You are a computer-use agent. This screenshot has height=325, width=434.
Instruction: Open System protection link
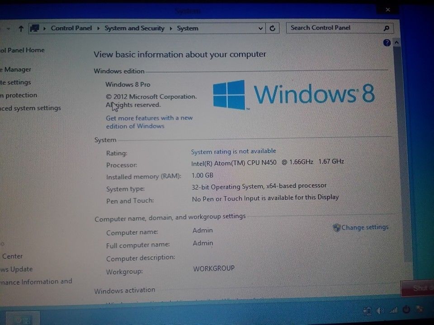coord(19,95)
